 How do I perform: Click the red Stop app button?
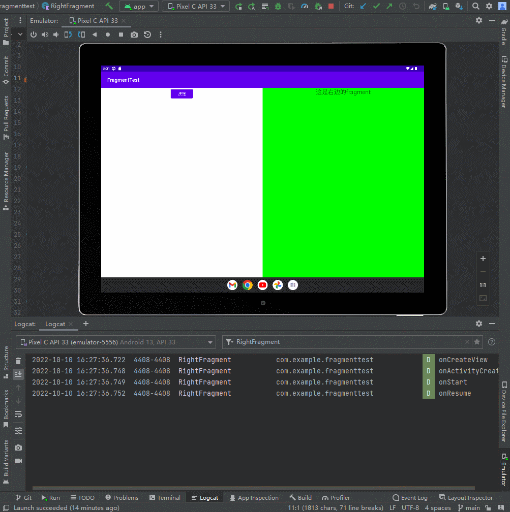point(331,6)
